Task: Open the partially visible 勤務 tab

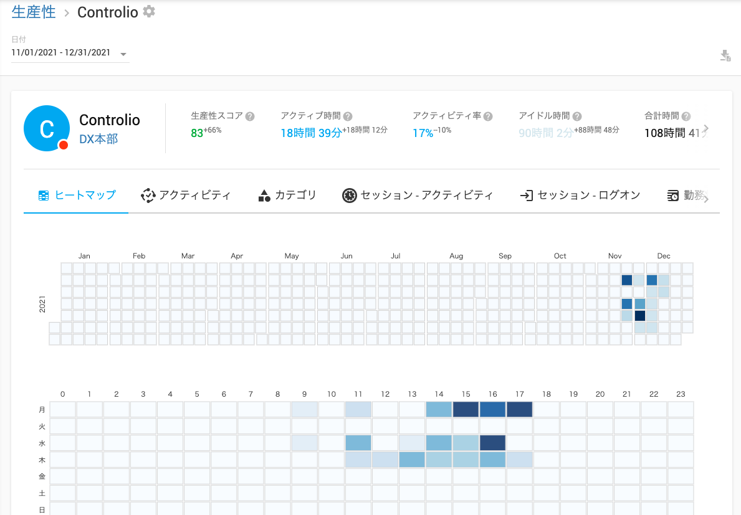Action: [x=687, y=195]
